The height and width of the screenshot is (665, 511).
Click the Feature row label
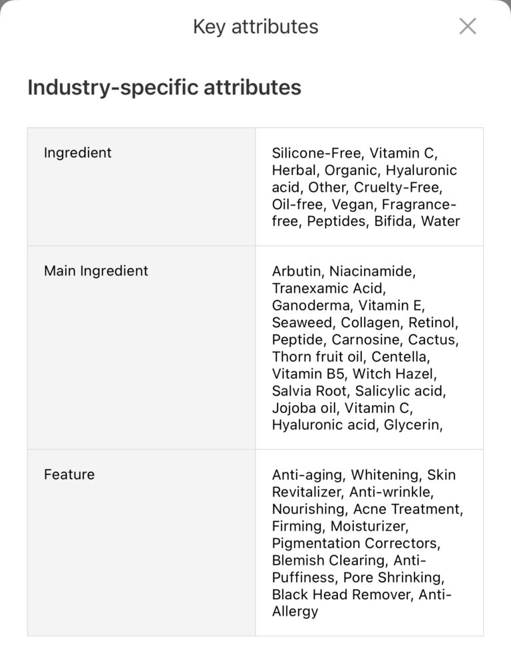69,474
